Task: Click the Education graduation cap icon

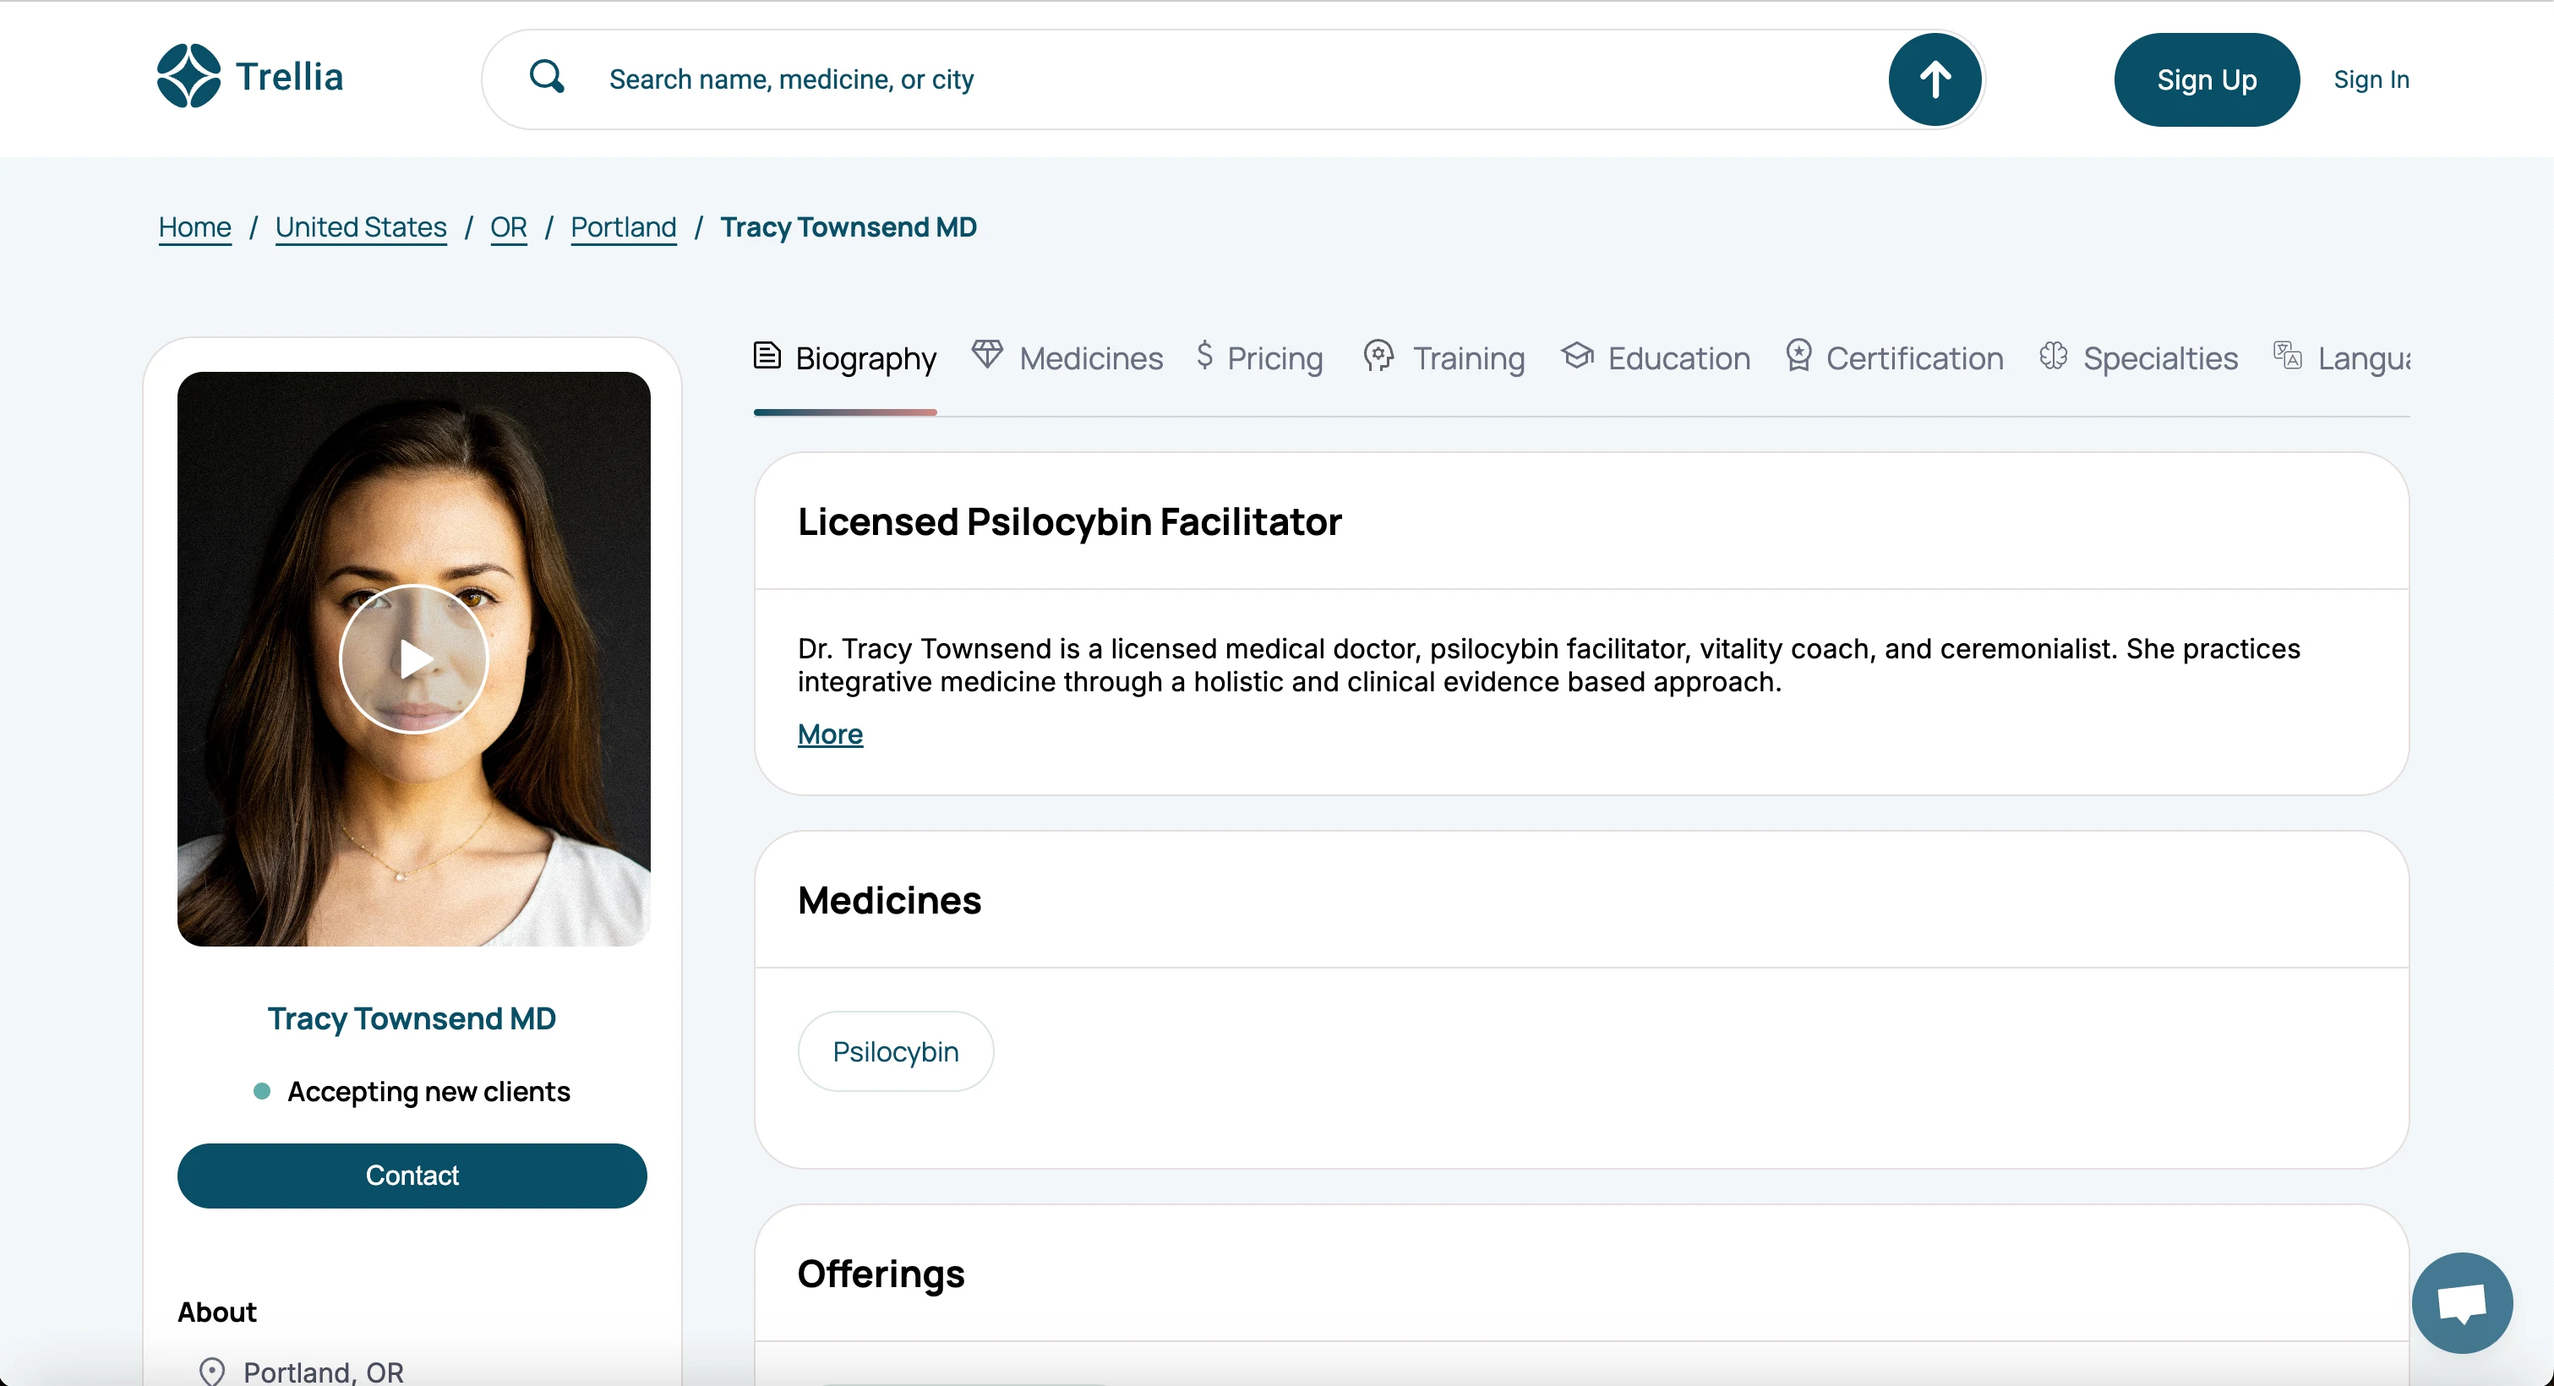Action: pos(1577,355)
